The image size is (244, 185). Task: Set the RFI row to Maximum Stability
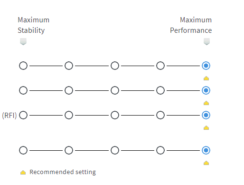23,115
